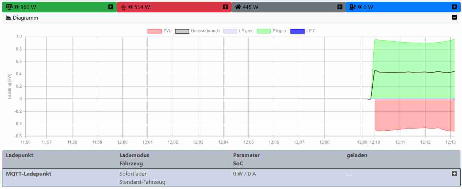This screenshot has height=189, width=462.
Task: Click the 0 W charging value
Action: click(368, 7)
